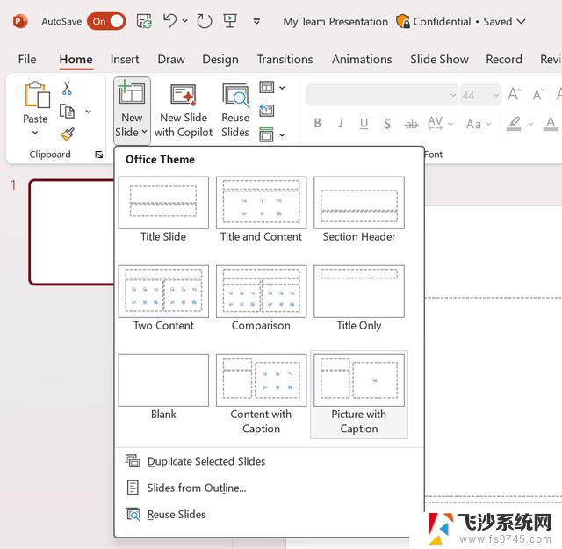Open the Slide Show tab
The height and width of the screenshot is (549, 562).
tap(439, 59)
